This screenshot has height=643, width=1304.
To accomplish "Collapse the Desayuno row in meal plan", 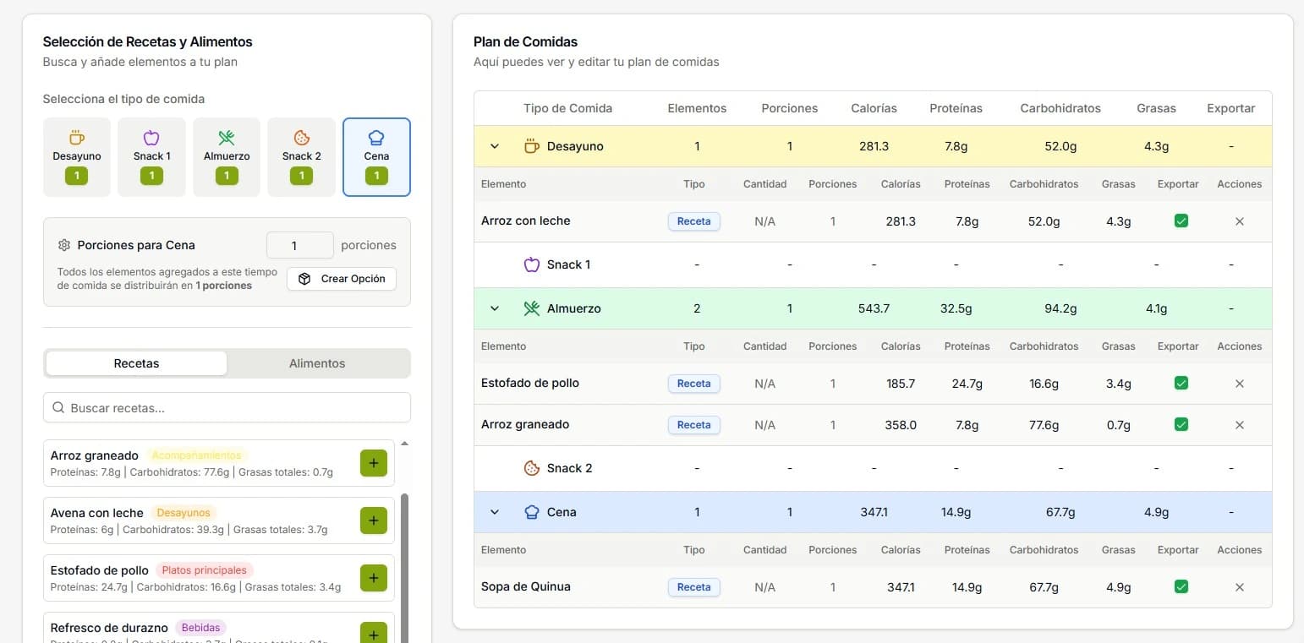I will (x=495, y=146).
